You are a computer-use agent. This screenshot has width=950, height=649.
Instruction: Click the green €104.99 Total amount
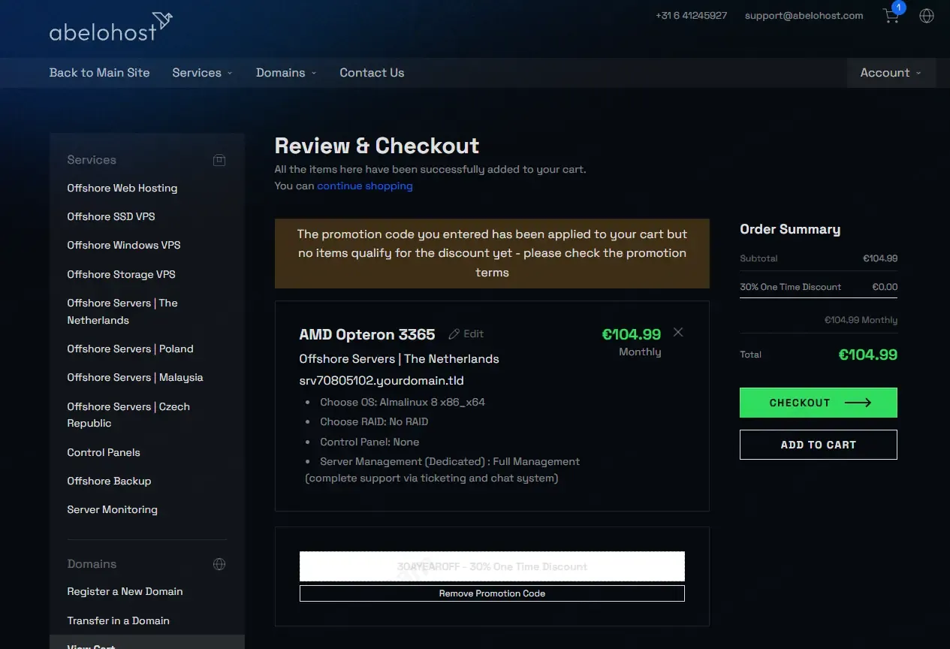[867, 355]
